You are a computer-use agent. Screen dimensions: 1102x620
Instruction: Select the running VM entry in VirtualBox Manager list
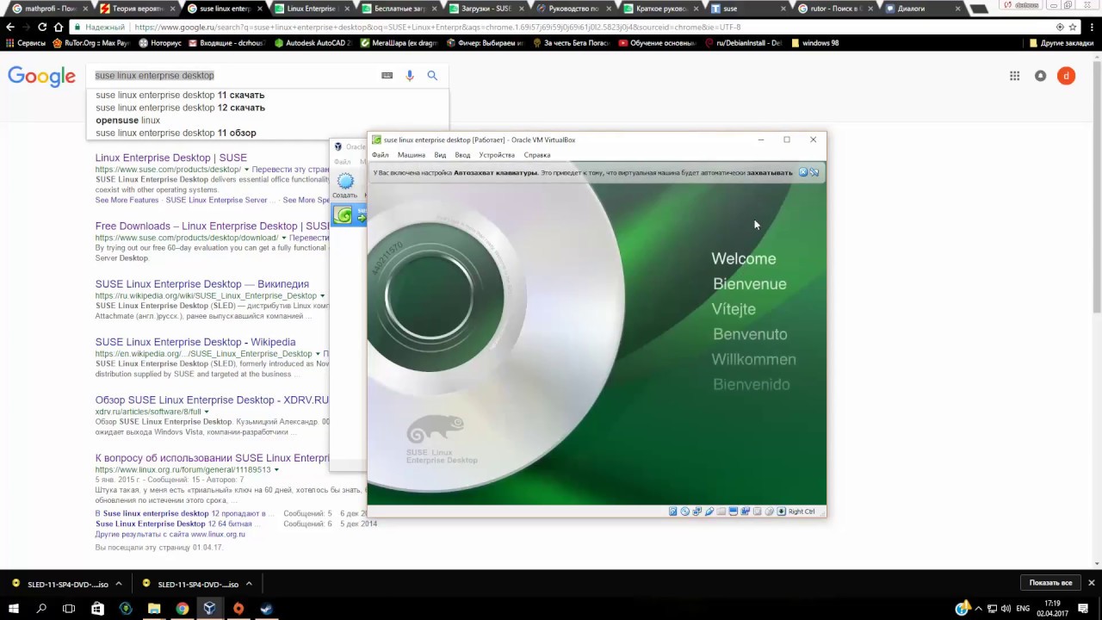[350, 215]
